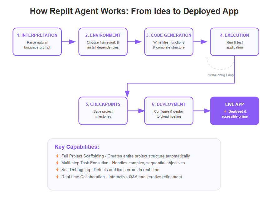The image size is (273, 201).
Task: Click text 'Run & test application'
Action: (x=235, y=45)
